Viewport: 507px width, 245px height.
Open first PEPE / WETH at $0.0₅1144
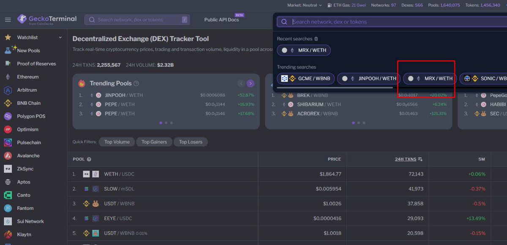[120, 104]
